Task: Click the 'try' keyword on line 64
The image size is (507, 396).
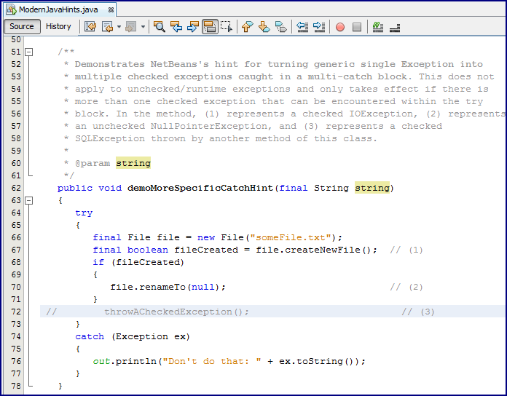Action: coord(84,213)
